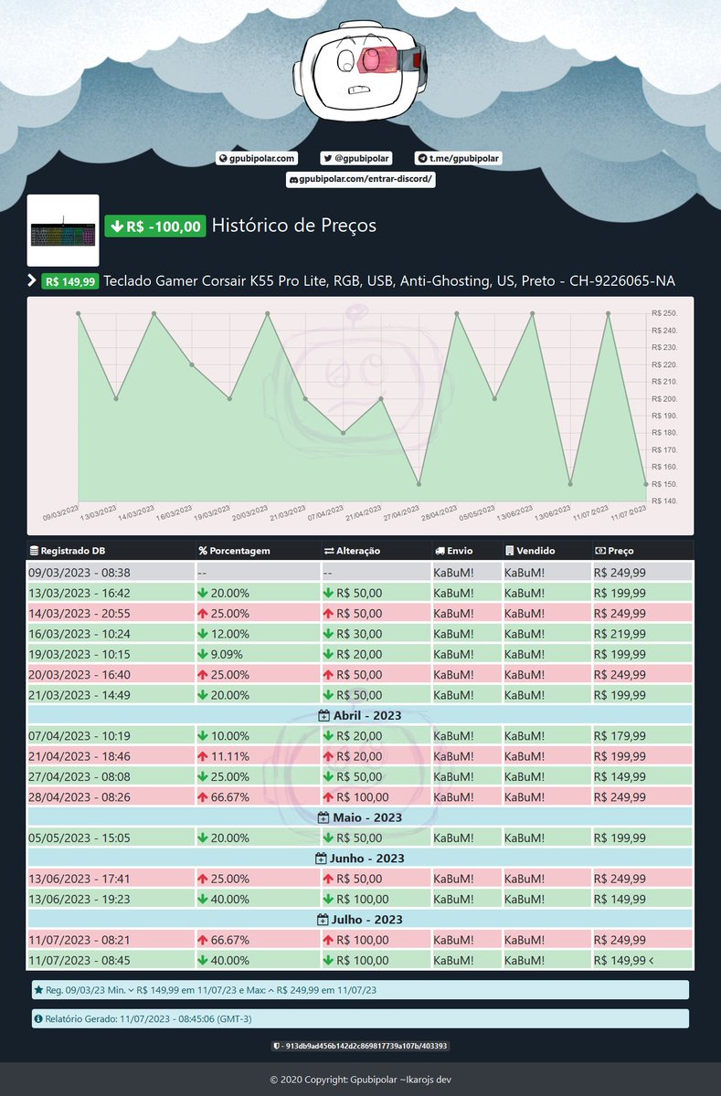Open the gpubipolar.com/entrar-discord/ link
This screenshot has width=721, height=1096.
click(x=361, y=180)
